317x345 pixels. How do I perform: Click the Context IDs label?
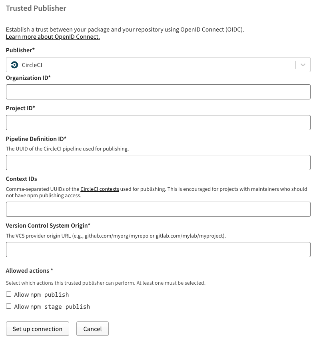click(21, 179)
